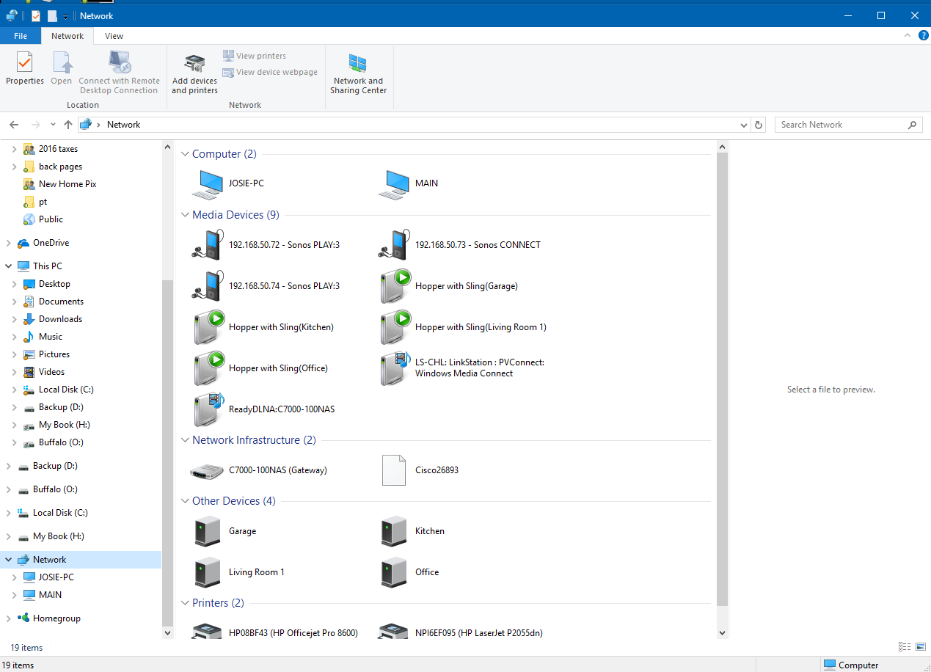Screen dimensions: 931x672
Task: Select the MAIN computer icon in main pane
Action: pos(393,184)
